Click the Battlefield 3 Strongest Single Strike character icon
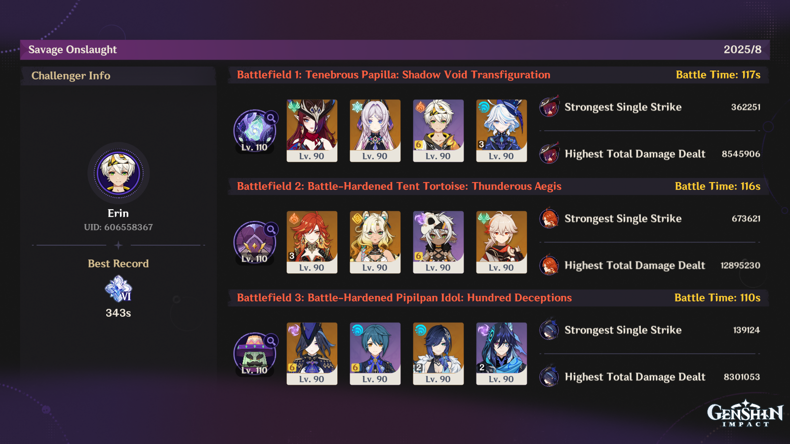Screen dimensions: 790x444 549,330
